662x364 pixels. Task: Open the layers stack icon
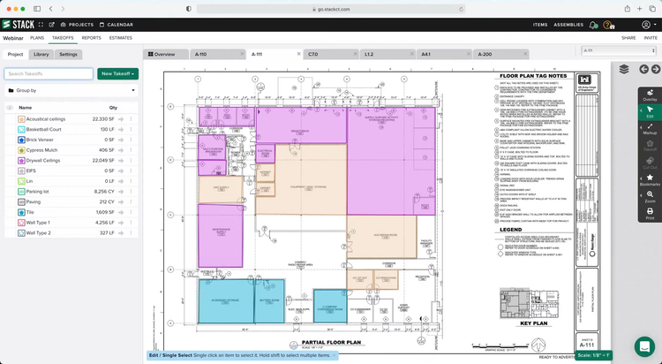(x=624, y=69)
